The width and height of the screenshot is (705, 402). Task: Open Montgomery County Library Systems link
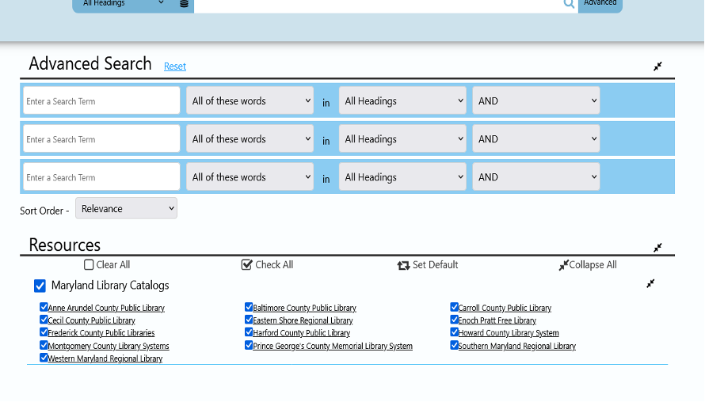click(x=109, y=347)
